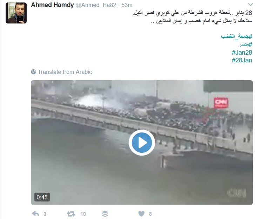The image size is (256, 219).
Task: Click the reply count 3
Action: tap(45, 214)
